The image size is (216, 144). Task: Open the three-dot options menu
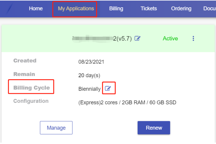(x=193, y=38)
